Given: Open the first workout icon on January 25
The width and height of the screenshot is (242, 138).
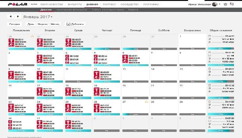Looking at the screenshot, I should click(x=68, y=106).
